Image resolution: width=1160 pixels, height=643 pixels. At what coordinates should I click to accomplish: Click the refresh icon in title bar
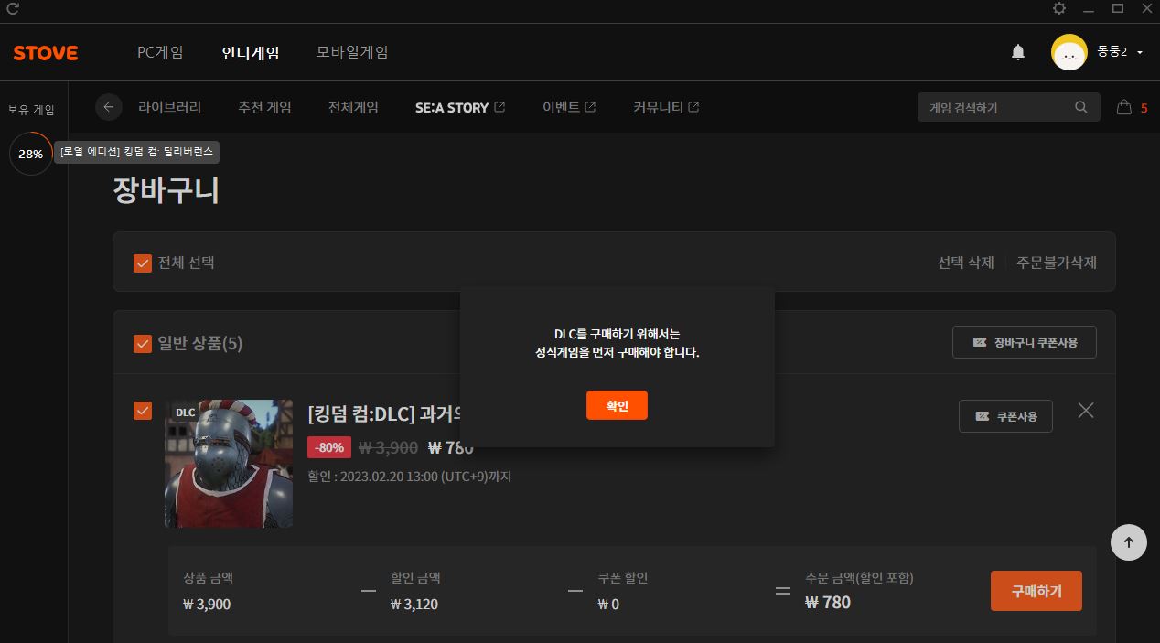(13, 9)
